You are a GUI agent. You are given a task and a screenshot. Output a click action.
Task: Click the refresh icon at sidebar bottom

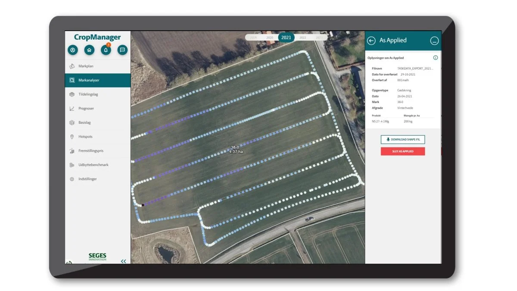coord(69,262)
